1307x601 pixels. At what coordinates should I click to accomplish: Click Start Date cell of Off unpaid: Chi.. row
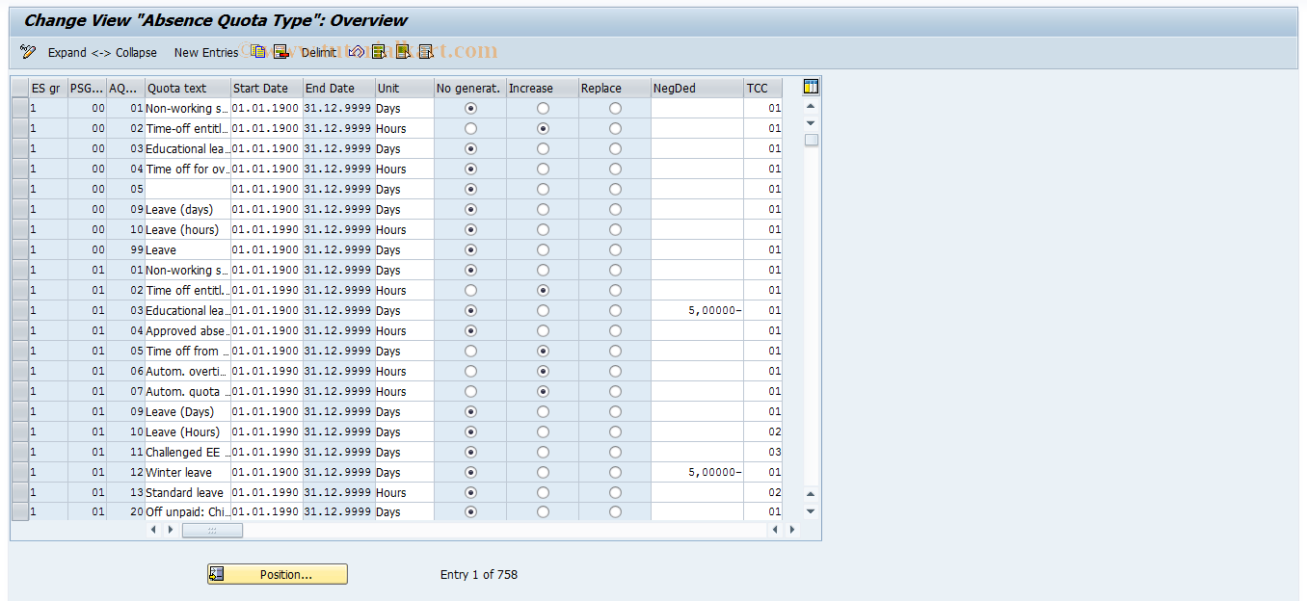pyautogui.click(x=267, y=512)
